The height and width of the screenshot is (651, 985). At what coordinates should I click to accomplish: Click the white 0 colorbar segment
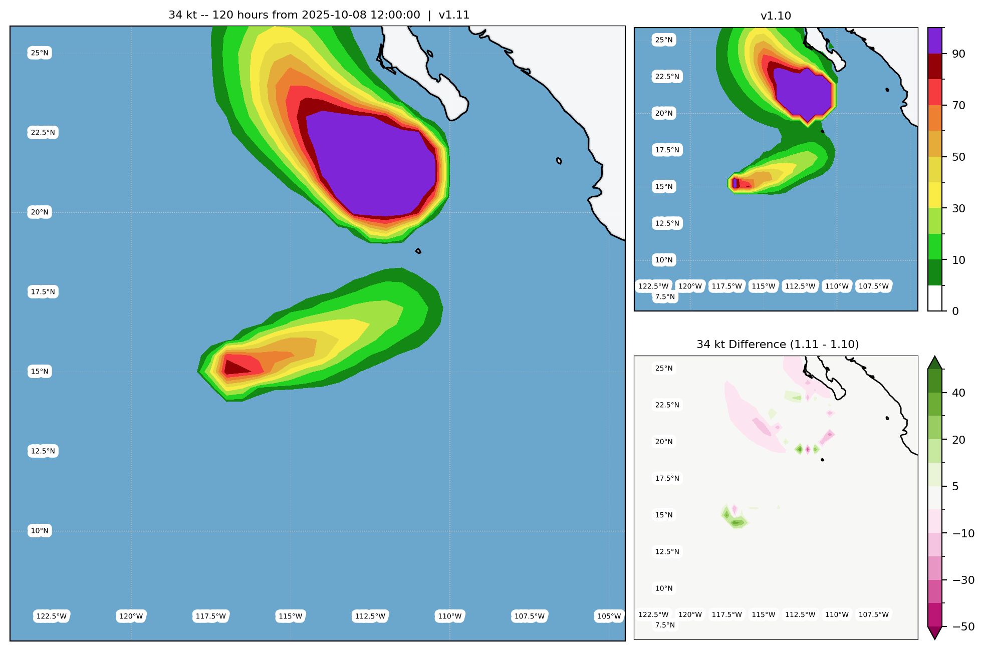point(935,298)
